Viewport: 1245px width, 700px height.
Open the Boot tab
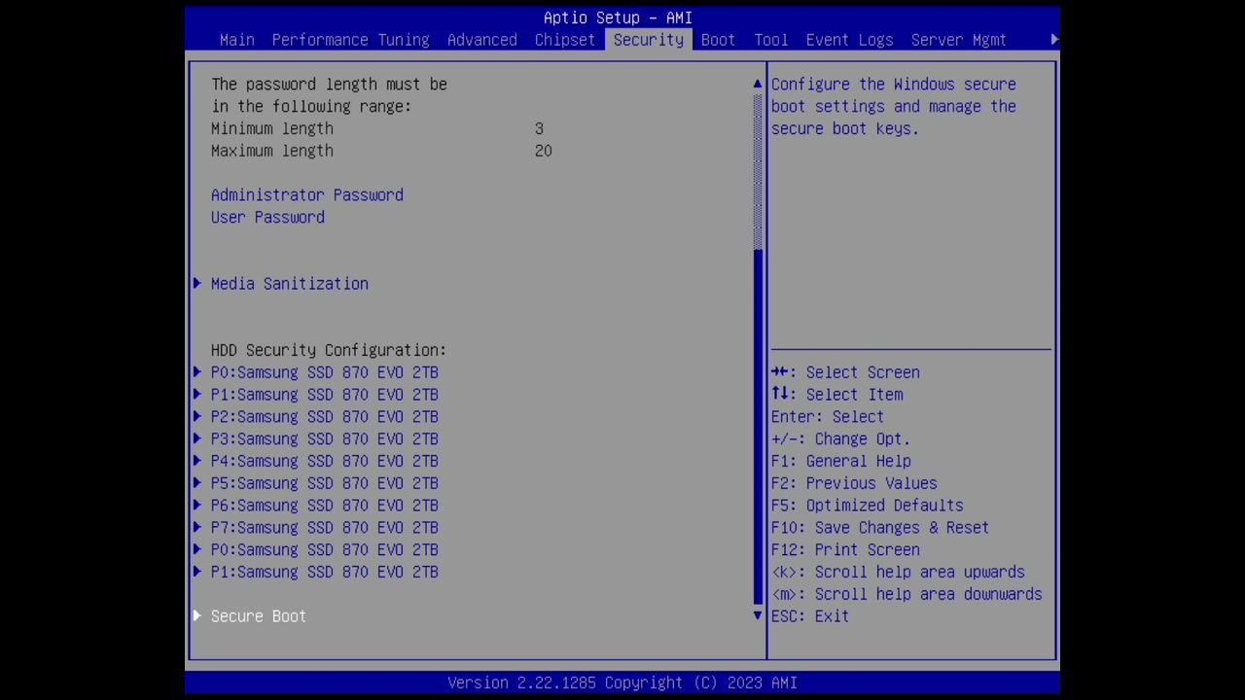point(718,40)
